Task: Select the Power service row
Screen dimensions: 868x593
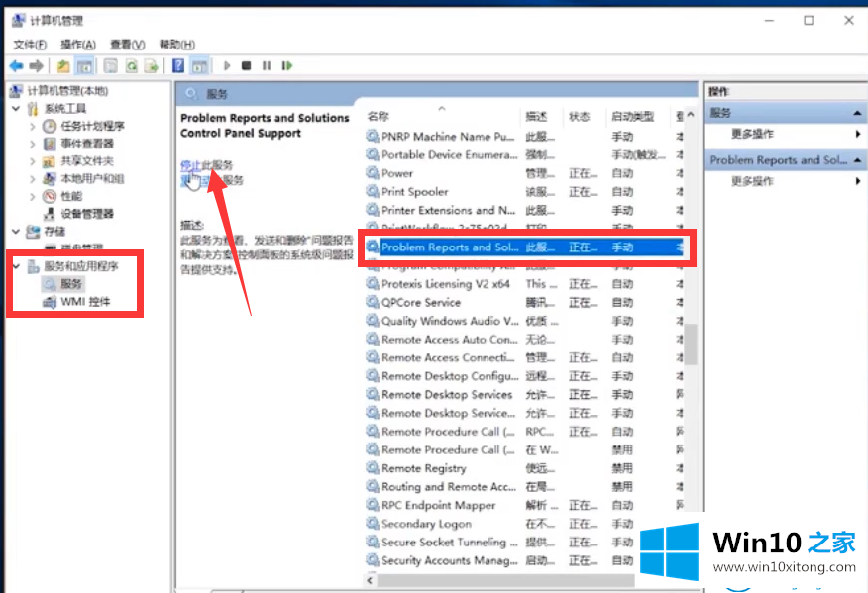Action: click(524, 173)
